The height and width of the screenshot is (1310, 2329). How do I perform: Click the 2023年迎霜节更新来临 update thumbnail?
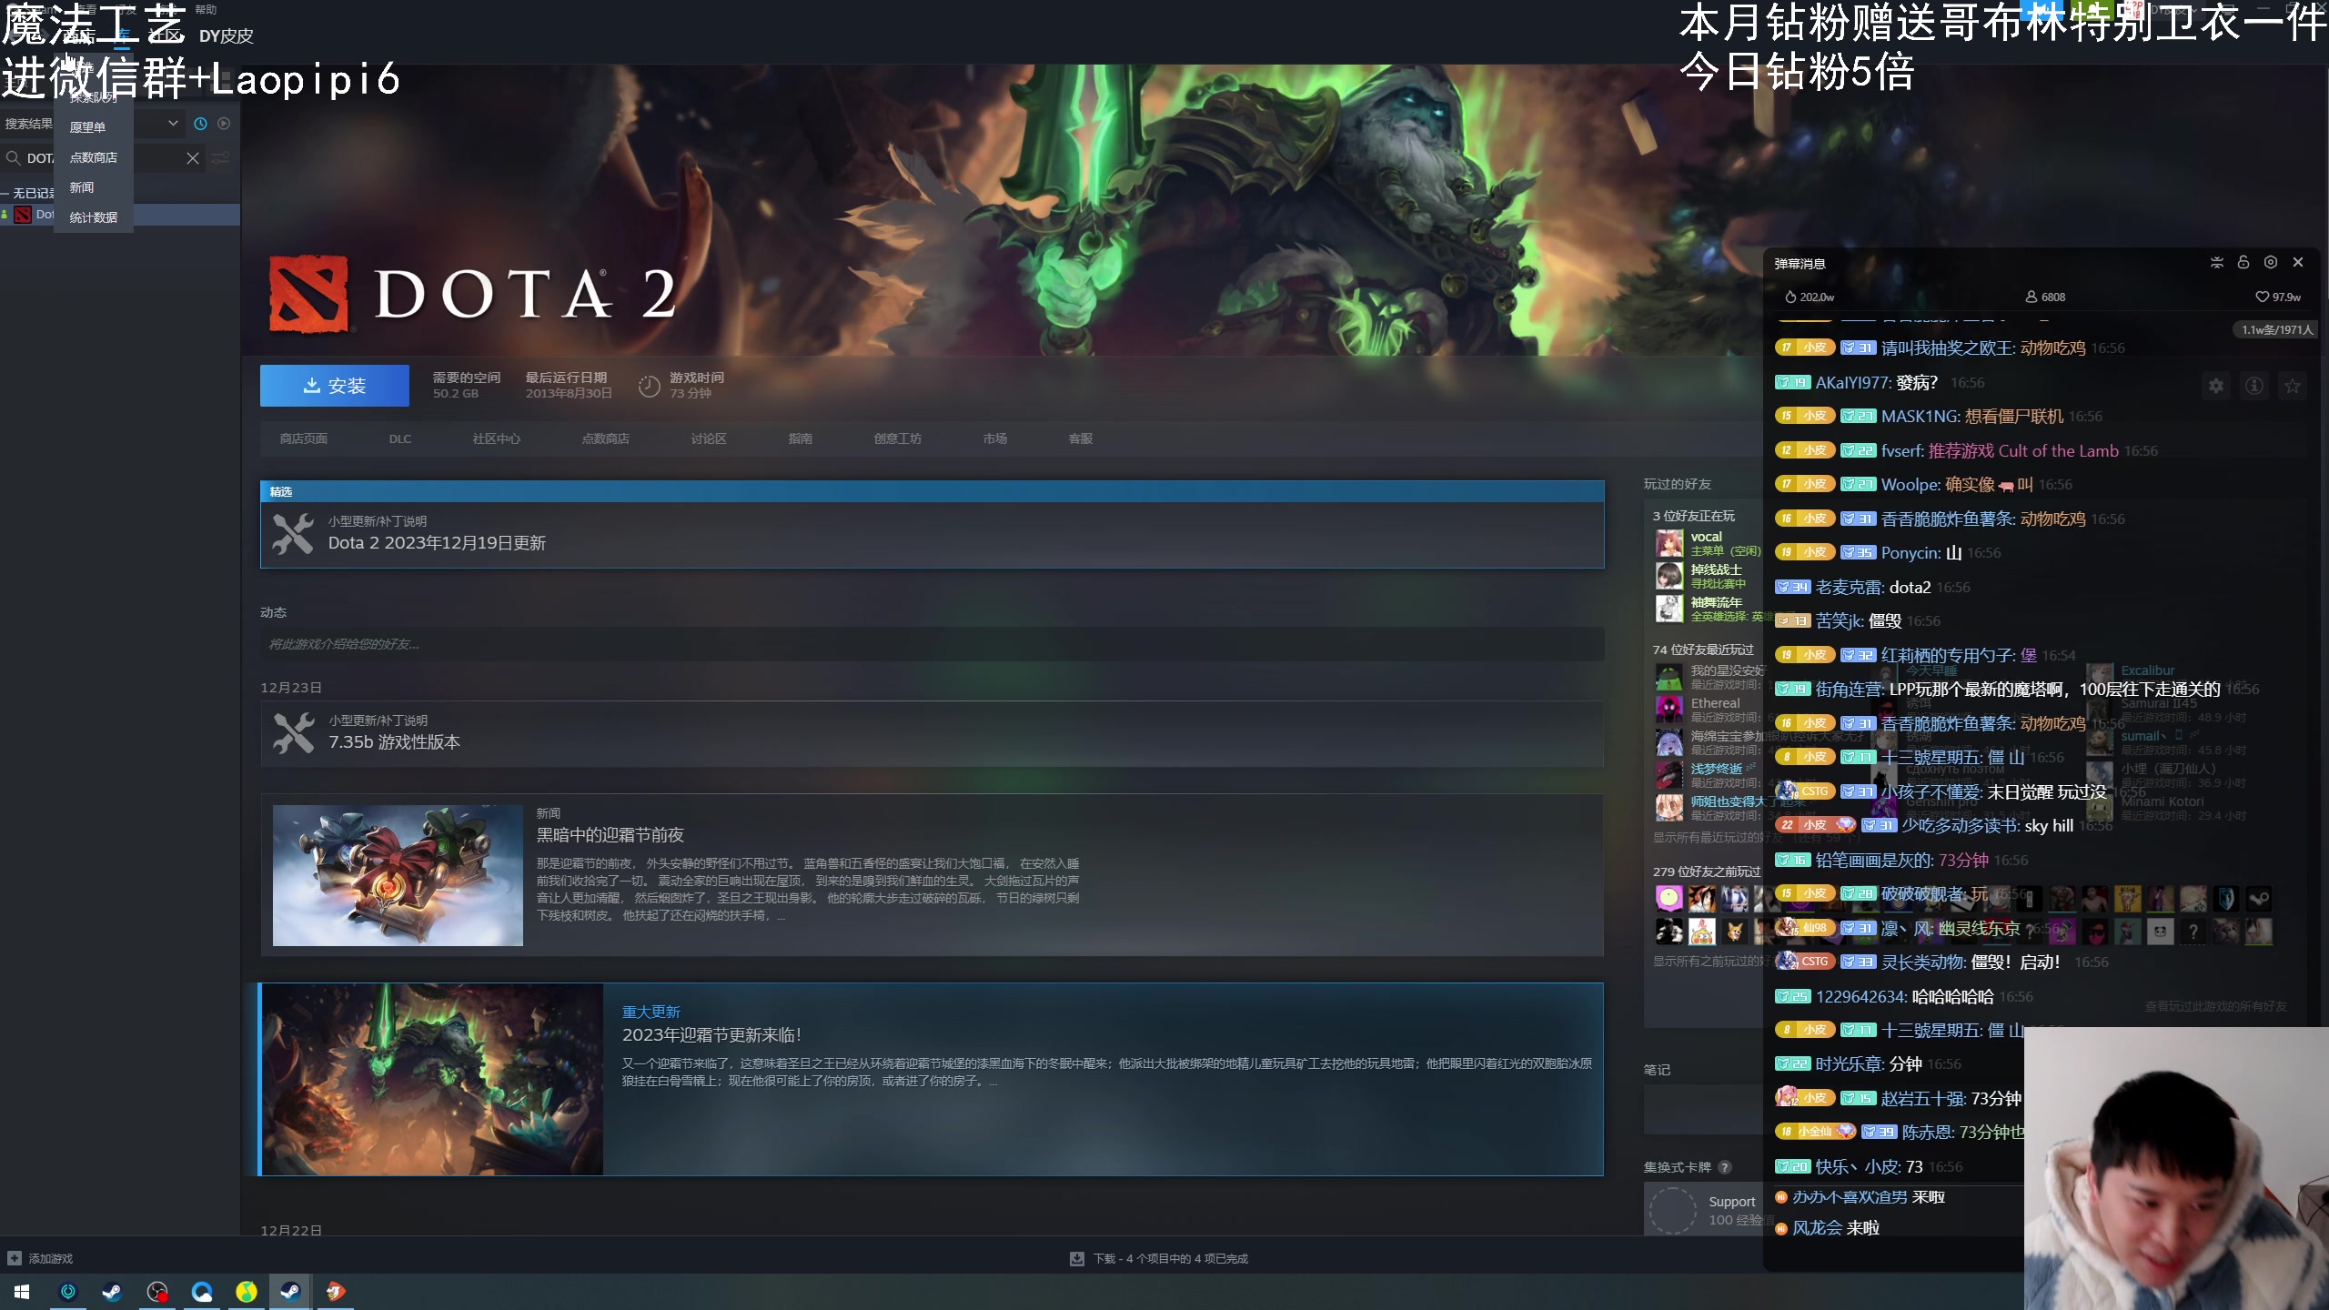pyautogui.click(x=431, y=1079)
